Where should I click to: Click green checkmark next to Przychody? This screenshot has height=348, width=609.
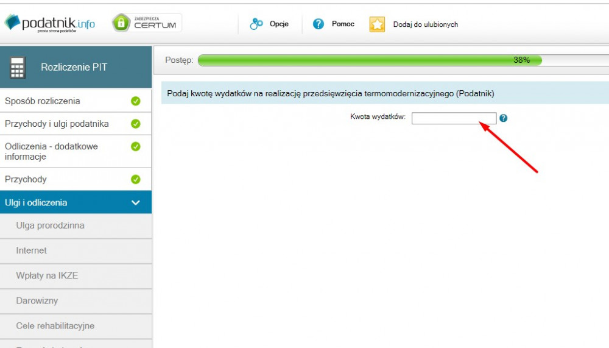coord(136,179)
